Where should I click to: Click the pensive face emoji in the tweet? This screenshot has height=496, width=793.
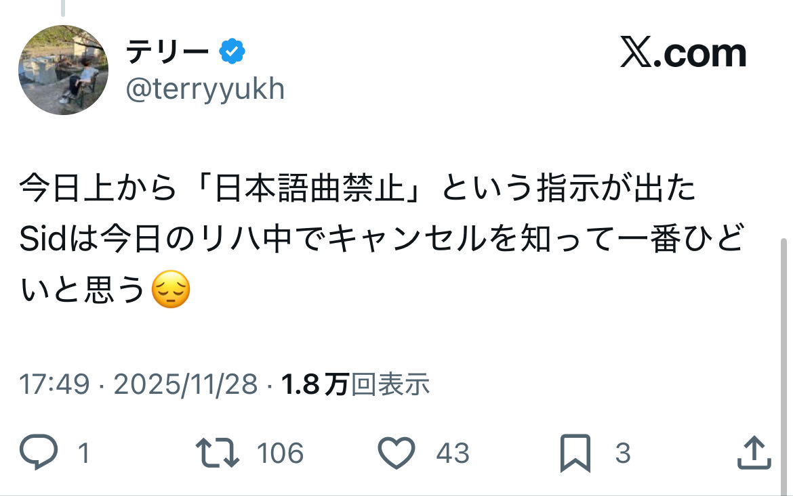[171, 291]
